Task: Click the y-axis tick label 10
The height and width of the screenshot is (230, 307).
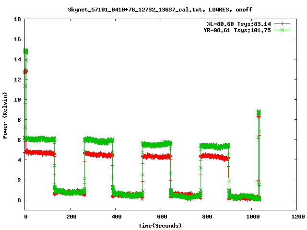Action: pos(18,100)
